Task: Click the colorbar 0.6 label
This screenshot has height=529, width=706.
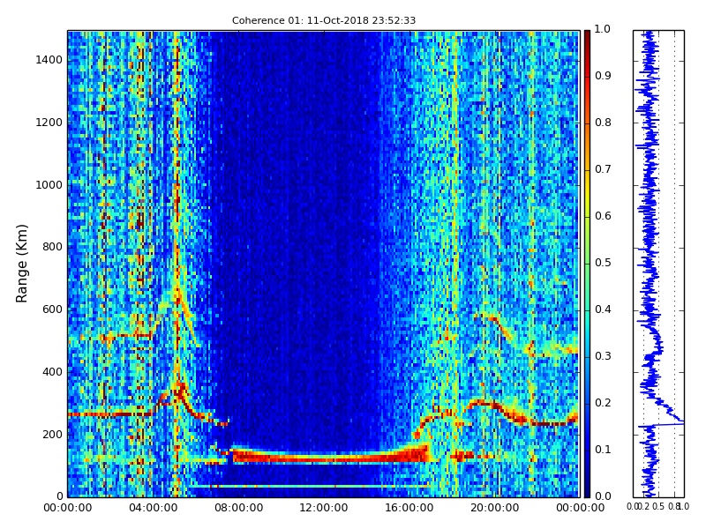Action: [603, 216]
